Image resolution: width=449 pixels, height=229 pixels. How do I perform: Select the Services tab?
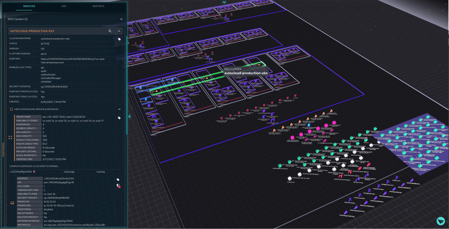[x=29, y=6]
